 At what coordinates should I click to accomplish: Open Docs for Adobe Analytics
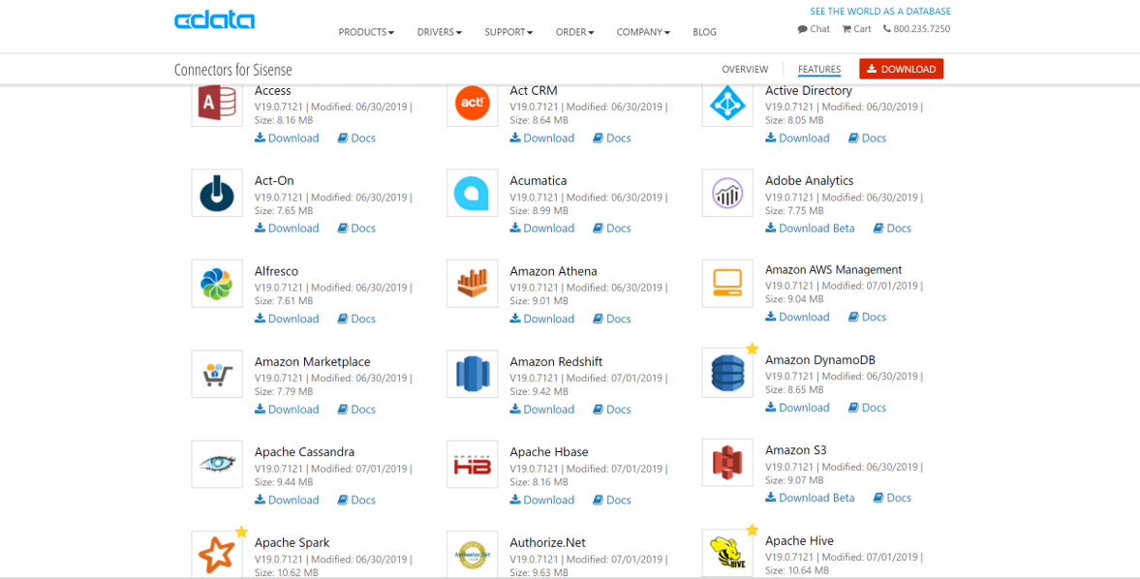tap(892, 229)
